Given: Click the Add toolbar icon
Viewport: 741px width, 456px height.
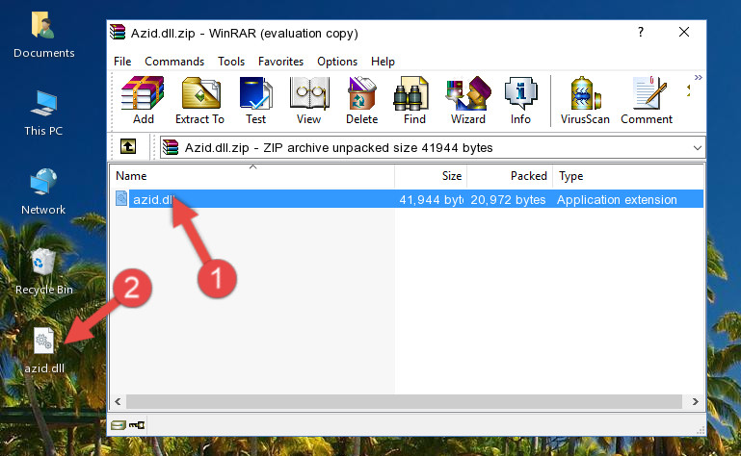Looking at the screenshot, I should (143, 101).
